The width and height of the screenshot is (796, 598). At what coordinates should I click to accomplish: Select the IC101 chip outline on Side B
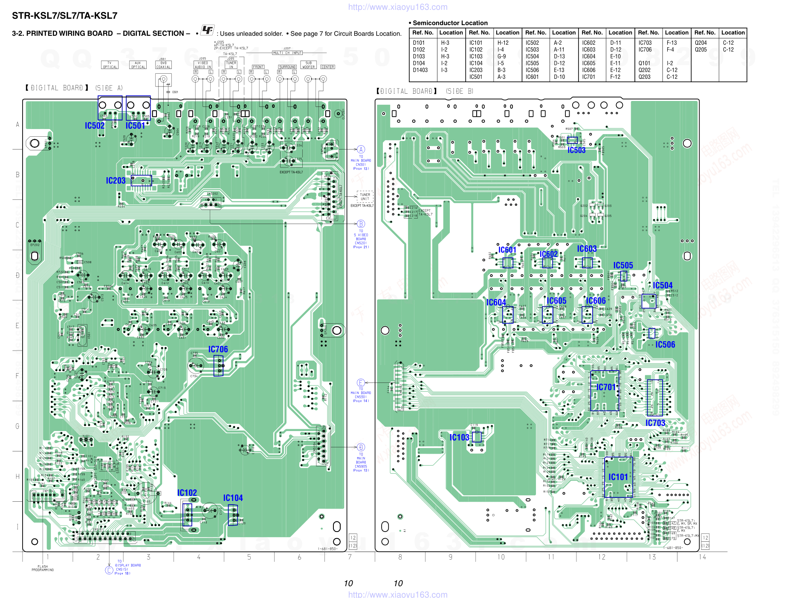[x=618, y=477]
